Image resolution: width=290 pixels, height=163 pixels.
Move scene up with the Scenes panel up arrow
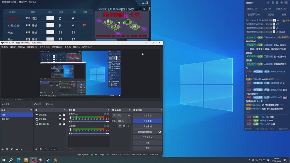point(17,149)
